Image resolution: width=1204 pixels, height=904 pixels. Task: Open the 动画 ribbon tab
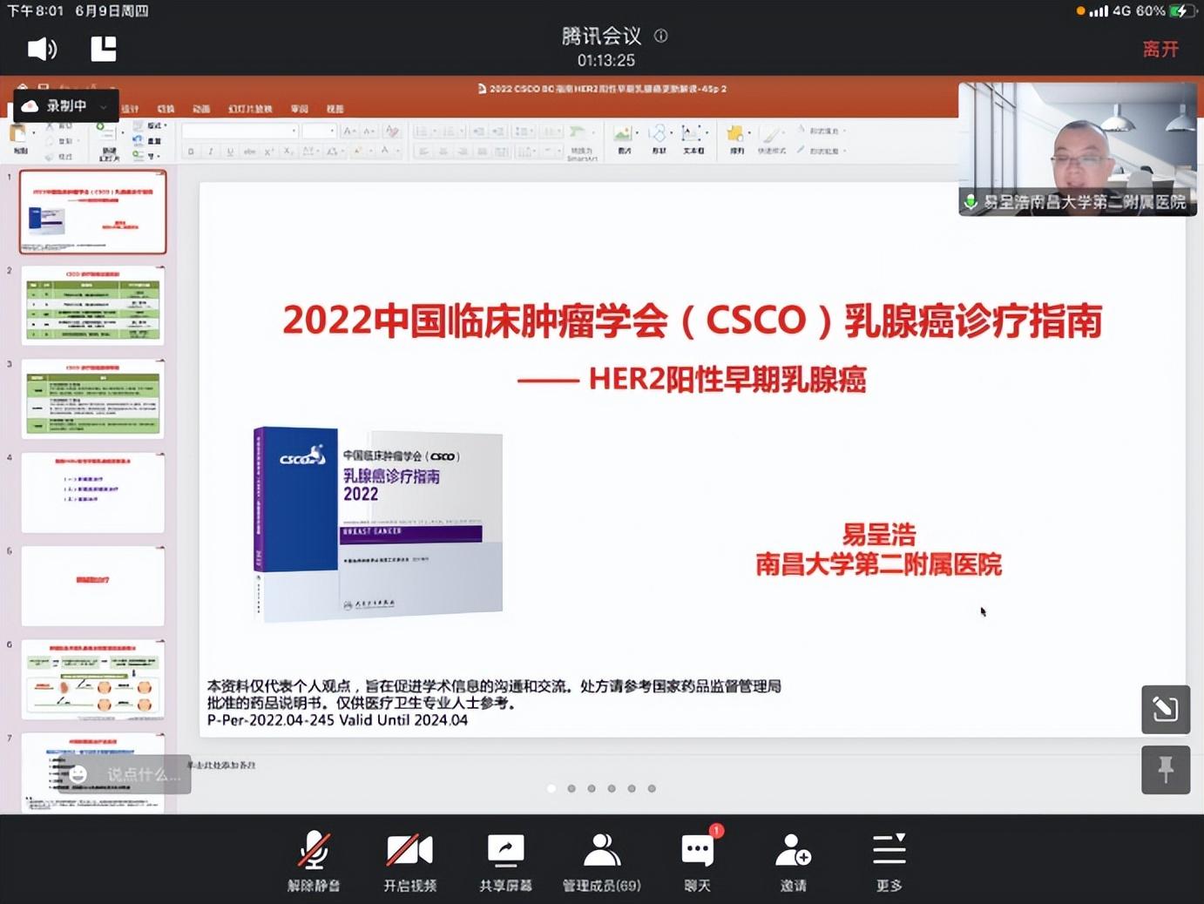click(x=201, y=109)
